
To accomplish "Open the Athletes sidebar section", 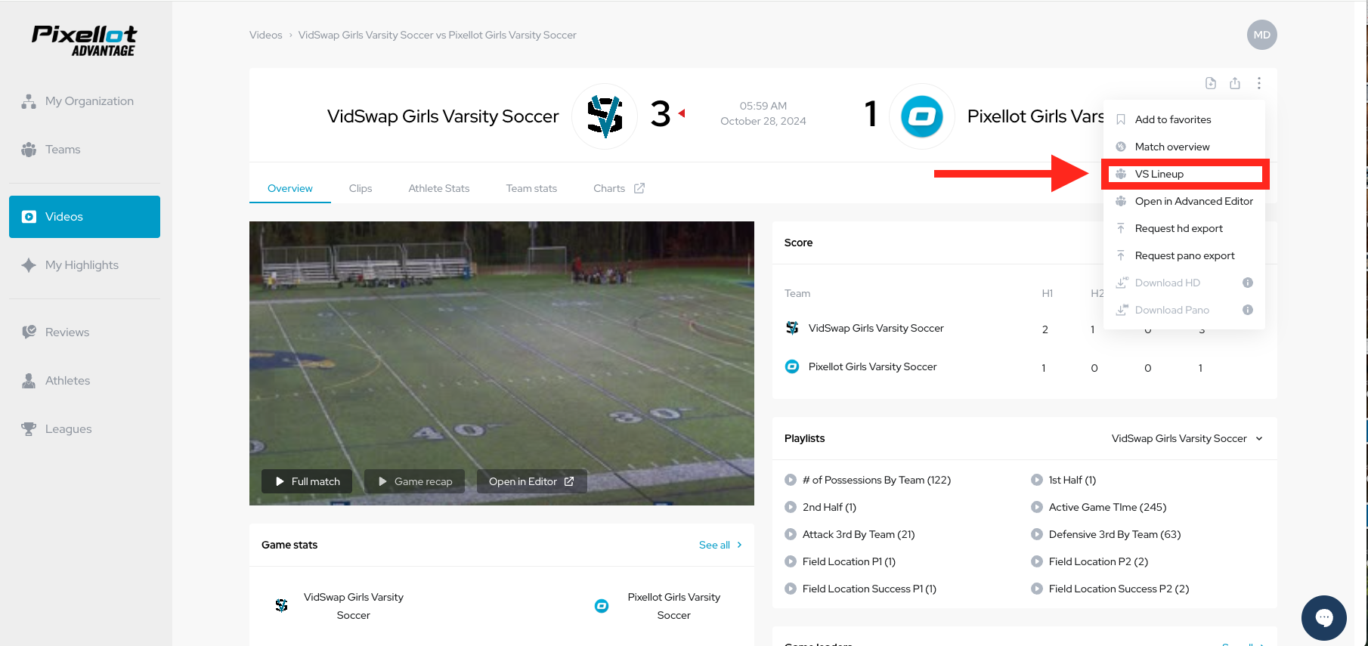I will [x=85, y=381].
